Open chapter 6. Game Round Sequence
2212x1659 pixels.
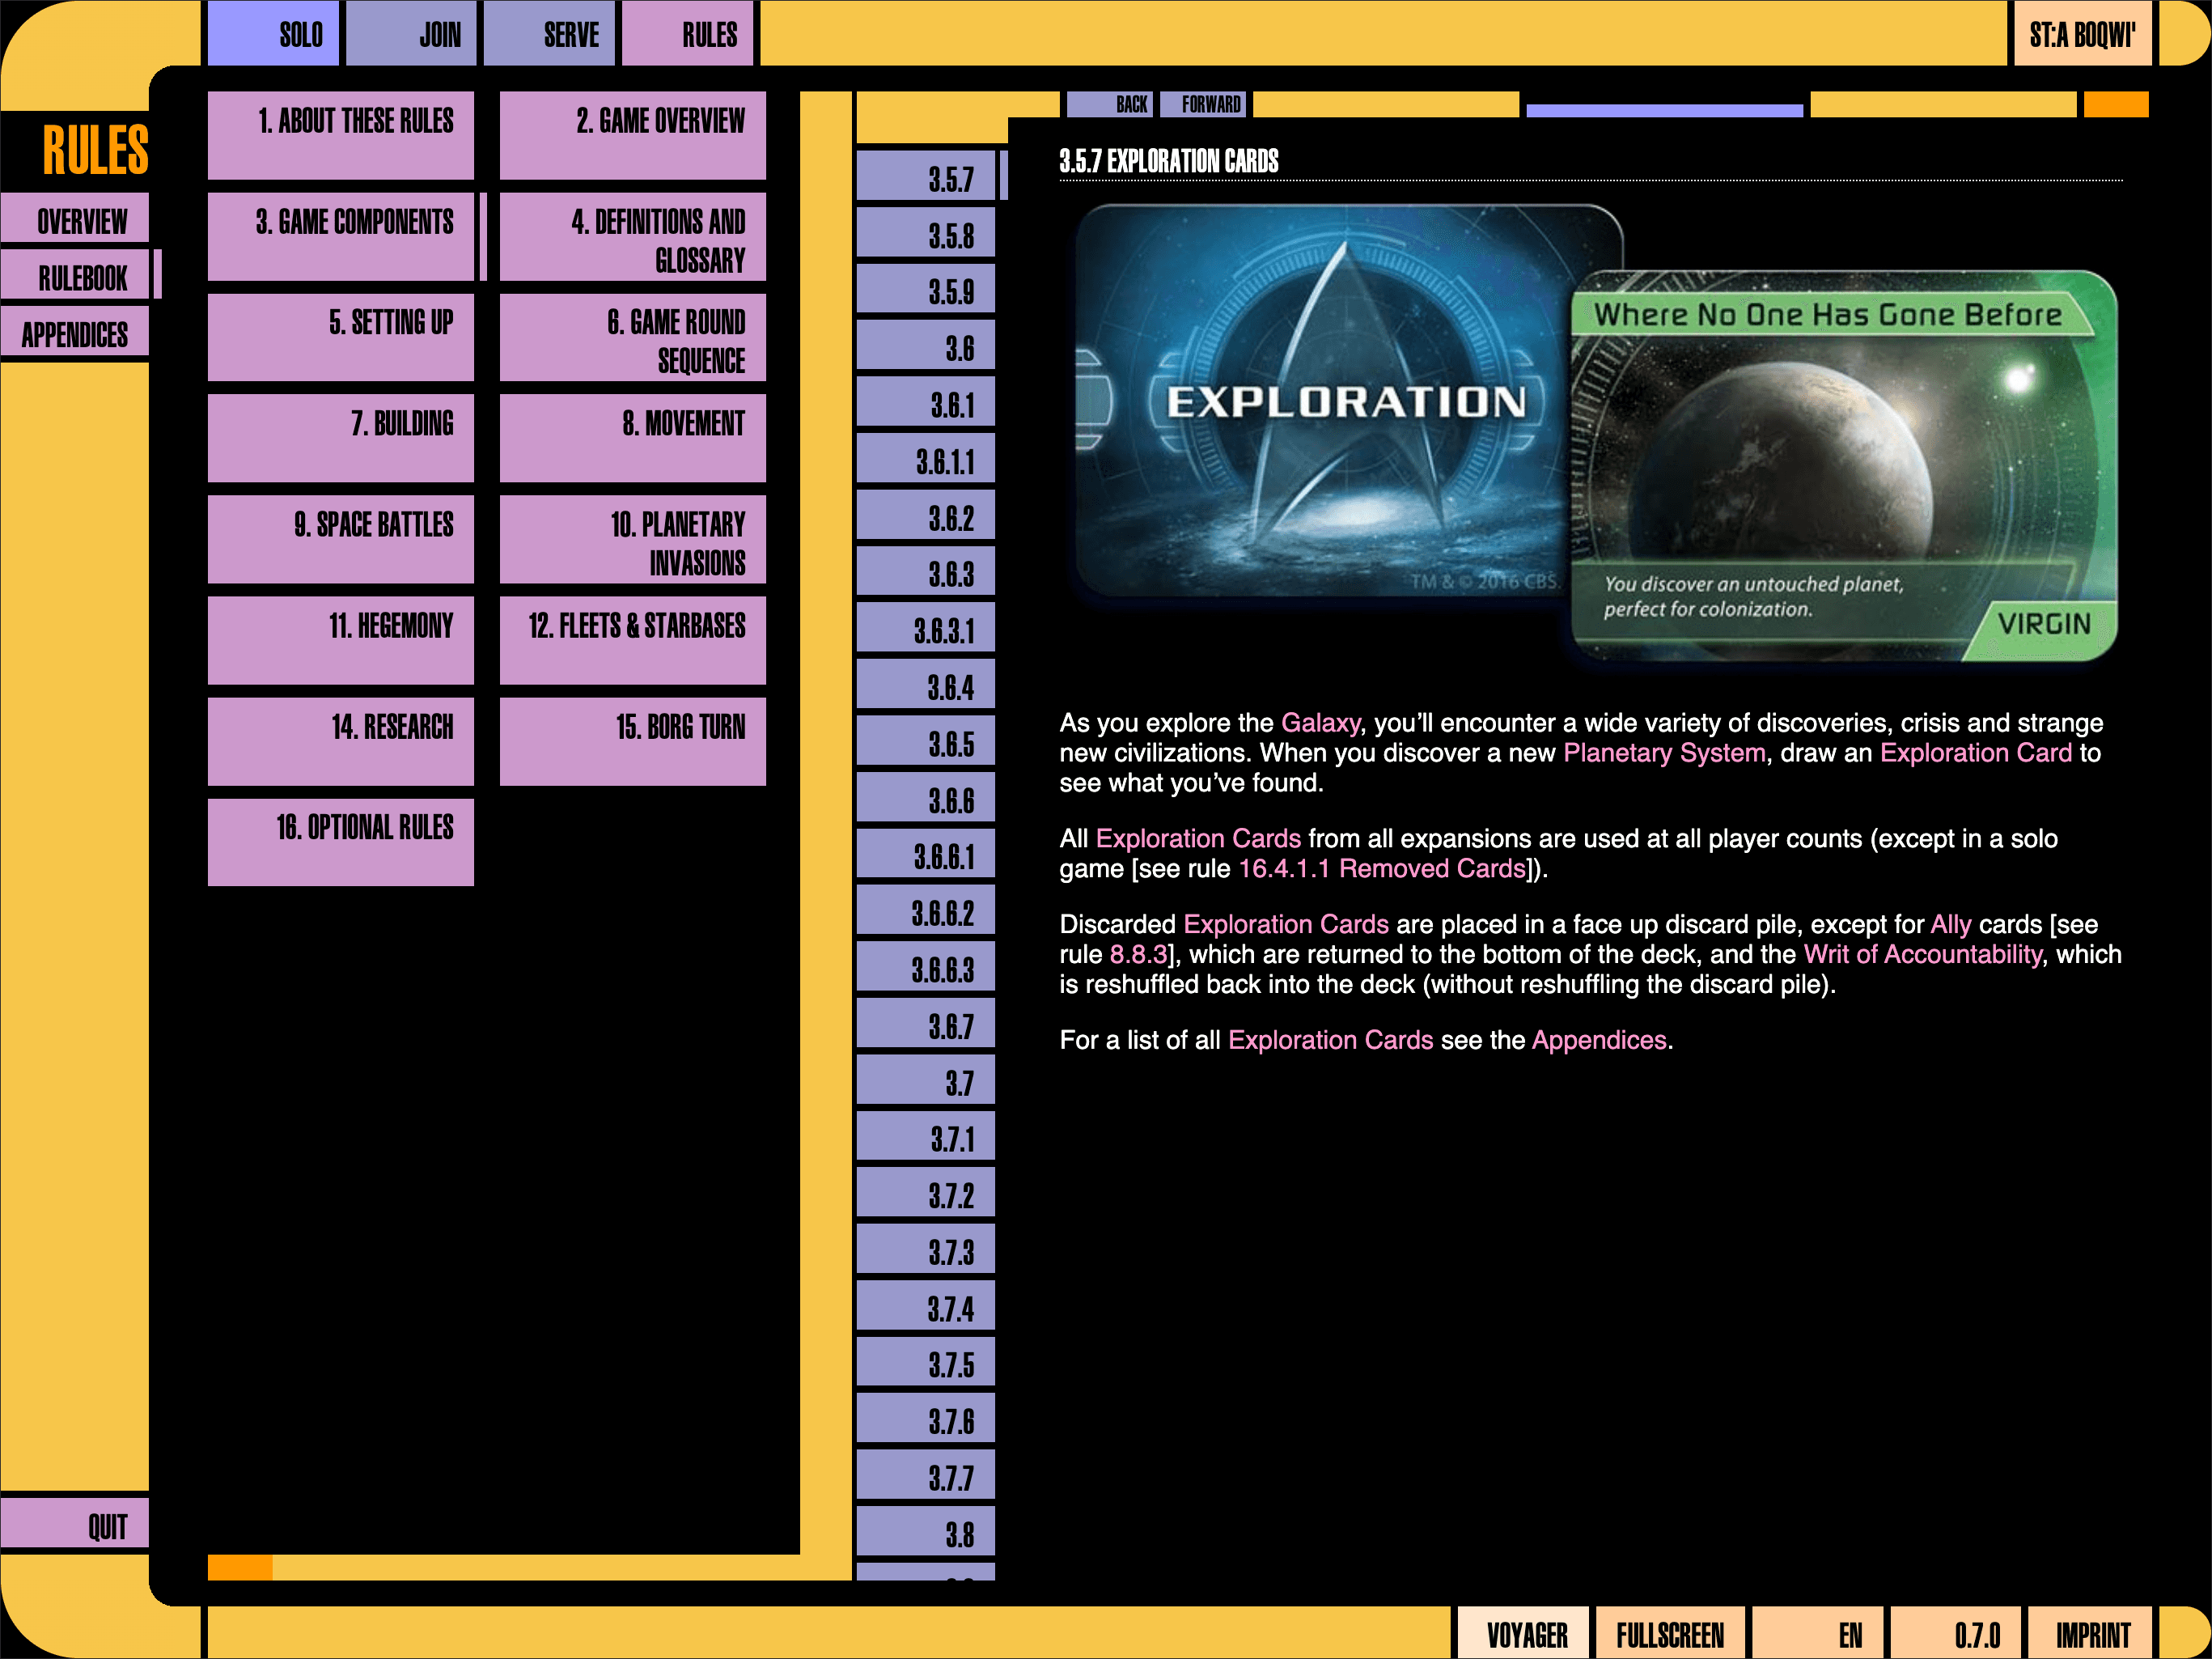pyautogui.click(x=632, y=338)
